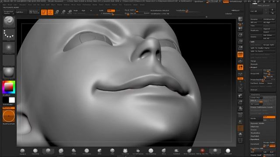Image resolution: width=280 pixels, height=157 pixels.
Task: Open the Preferences menu
Action: pos(87,5)
